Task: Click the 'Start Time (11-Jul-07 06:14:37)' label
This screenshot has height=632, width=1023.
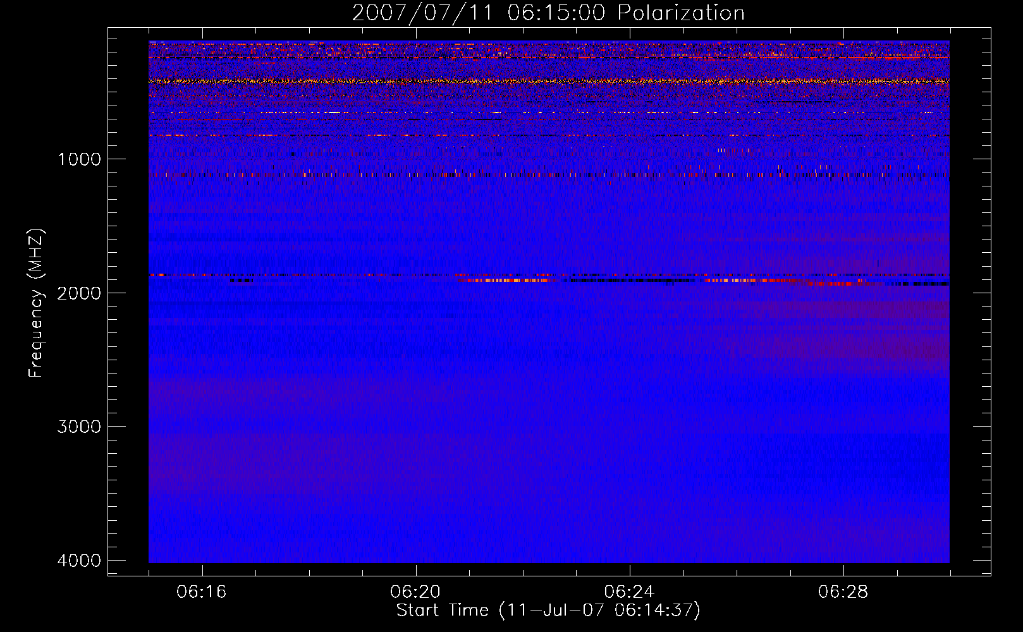Action: [548, 611]
